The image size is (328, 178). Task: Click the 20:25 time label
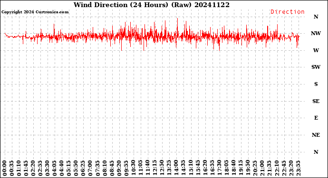pos(255,169)
